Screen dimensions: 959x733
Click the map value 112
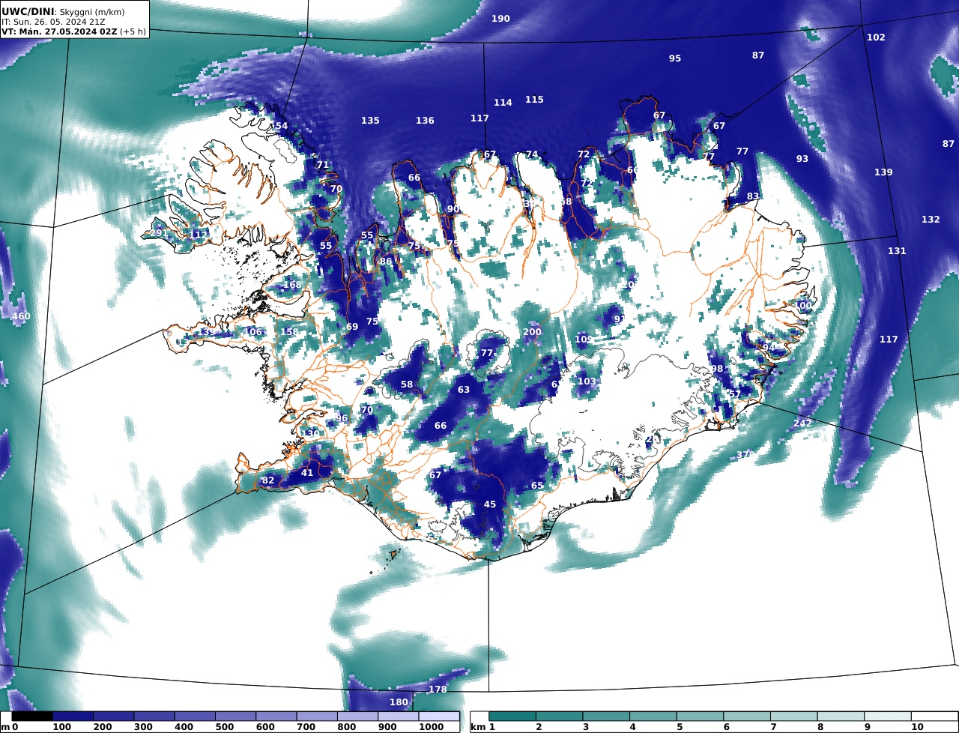coord(199,235)
